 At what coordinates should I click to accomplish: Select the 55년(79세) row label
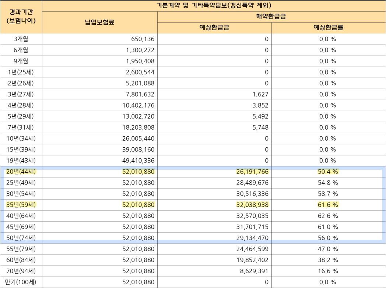tap(21, 249)
